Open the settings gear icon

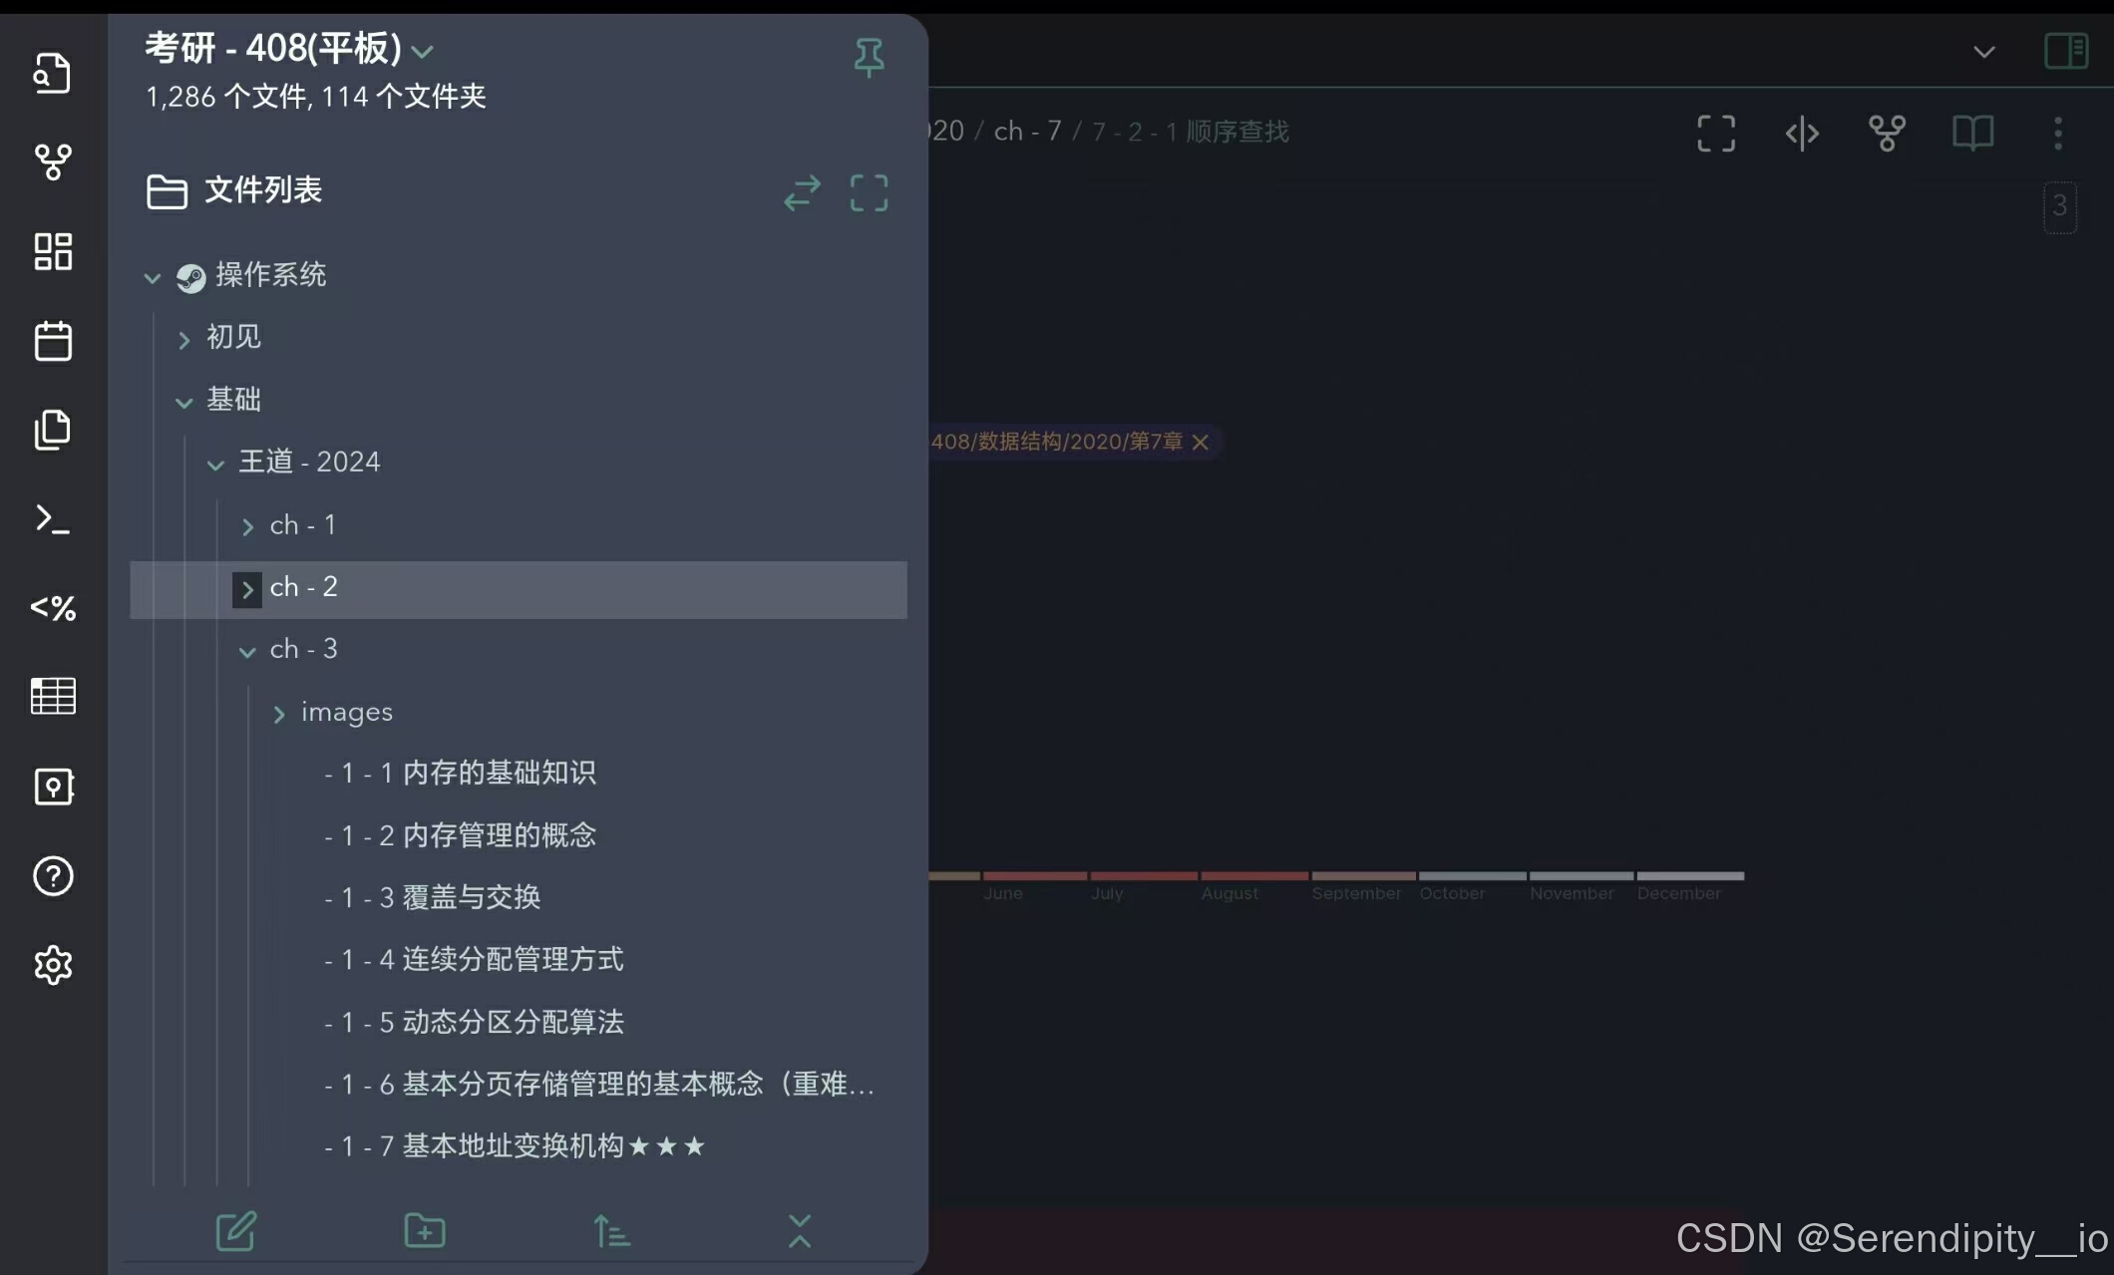[53, 965]
